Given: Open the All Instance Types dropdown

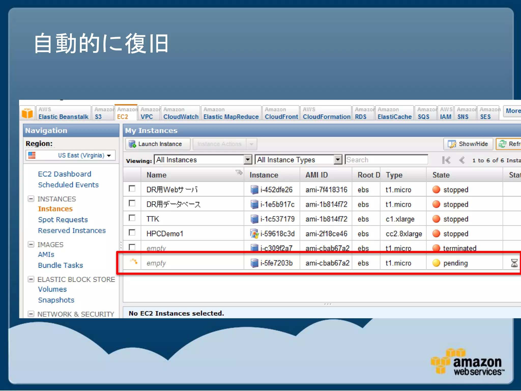Looking at the screenshot, I should point(338,160).
